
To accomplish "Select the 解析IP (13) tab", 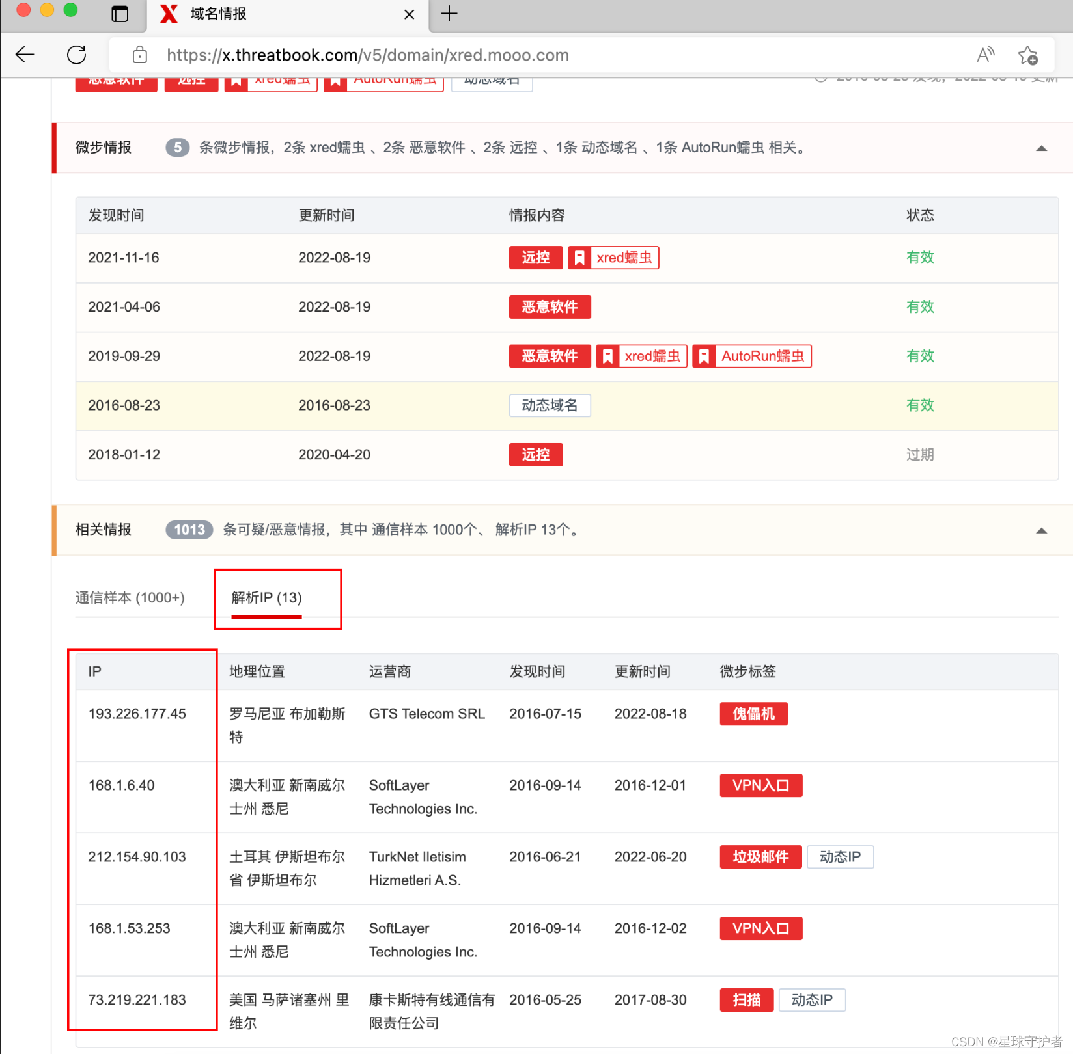I will 267,597.
